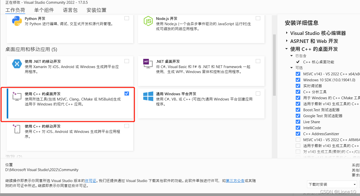360x196 pixels.
Task: Uncheck Boost.Test 测试适配器 checkbox
Action: click(x=298, y=110)
